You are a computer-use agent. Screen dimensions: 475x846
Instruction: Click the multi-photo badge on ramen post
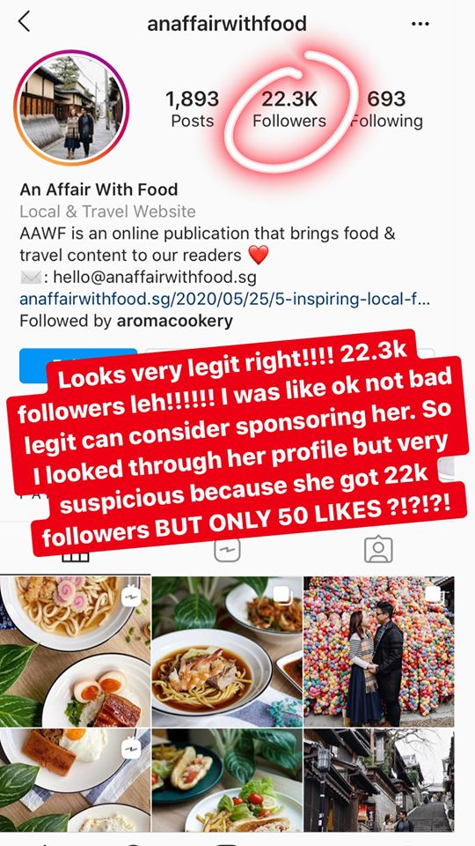(282, 597)
